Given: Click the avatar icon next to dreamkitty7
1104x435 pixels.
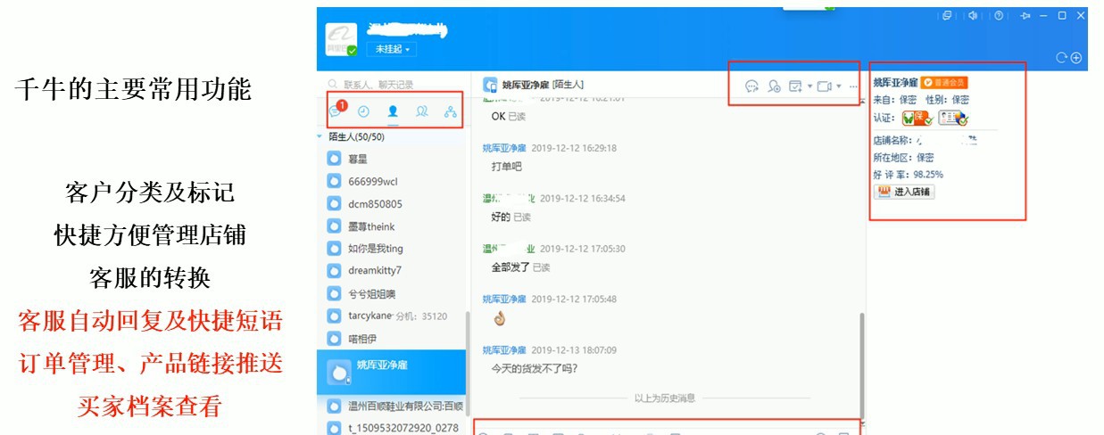Looking at the screenshot, I should point(335,270).
